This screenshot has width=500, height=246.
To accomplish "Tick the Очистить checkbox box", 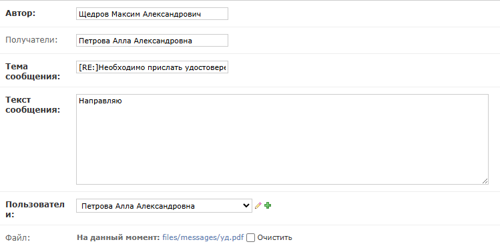I will 250,238.
